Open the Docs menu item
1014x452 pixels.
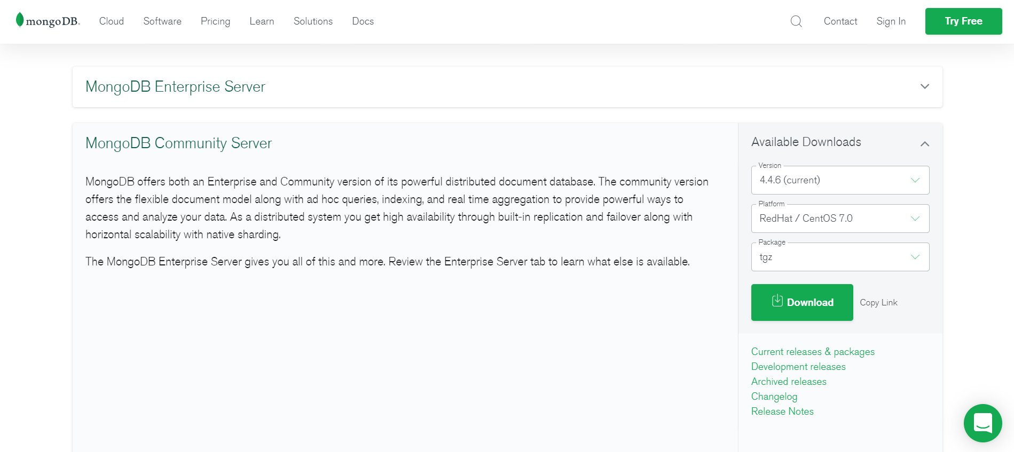coord(363,21)
